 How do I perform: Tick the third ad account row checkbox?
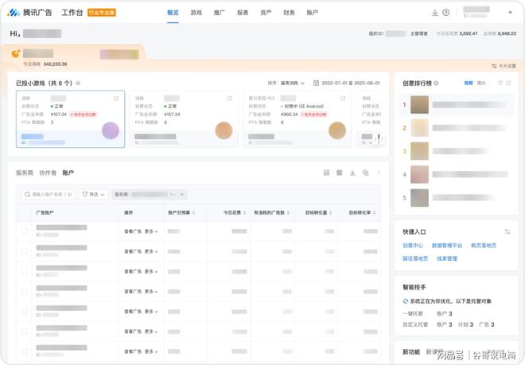pos(25,271)
